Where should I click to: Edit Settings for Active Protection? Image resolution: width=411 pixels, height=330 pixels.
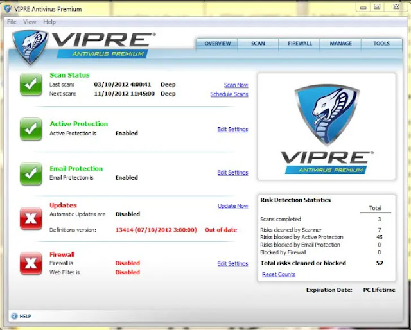click(232, 129)
